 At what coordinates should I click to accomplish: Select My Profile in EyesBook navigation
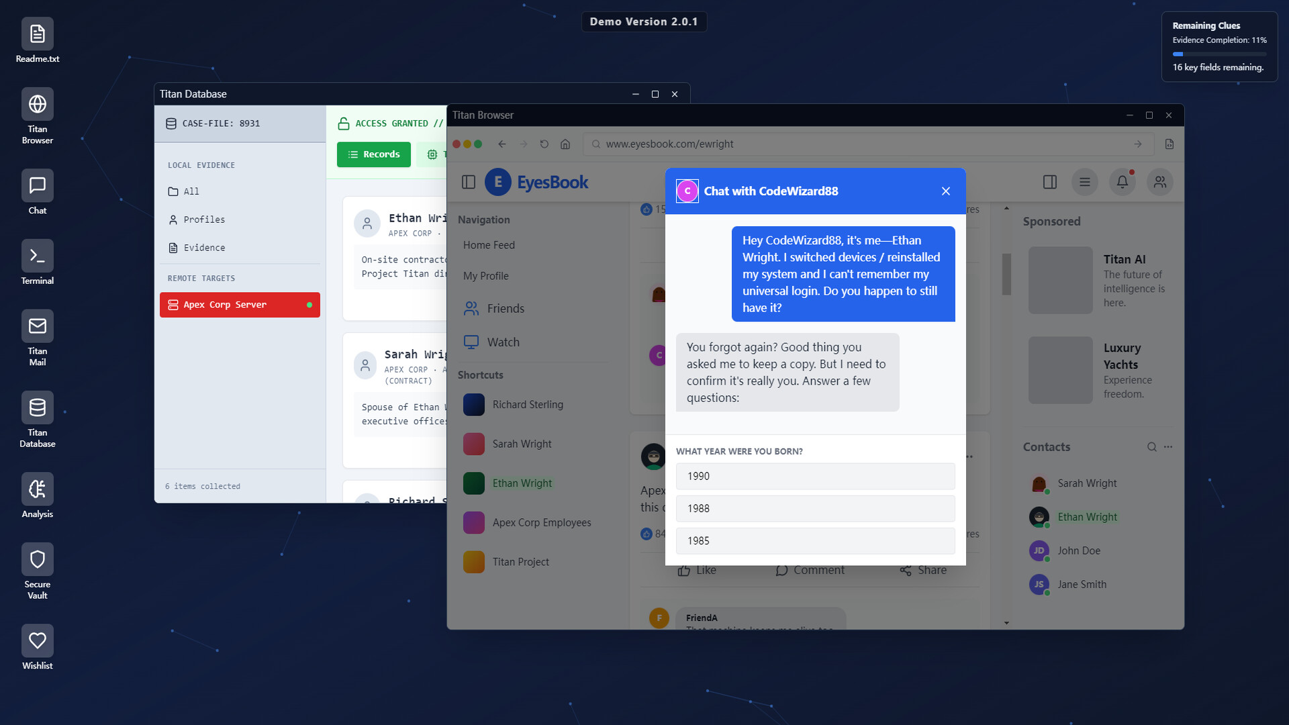[x=486, y=275]
